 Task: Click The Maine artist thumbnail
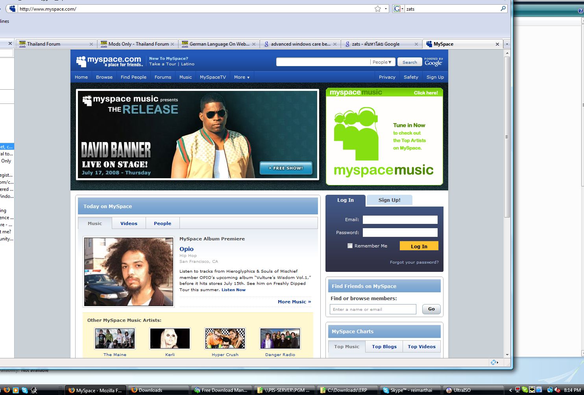point(115,338)
